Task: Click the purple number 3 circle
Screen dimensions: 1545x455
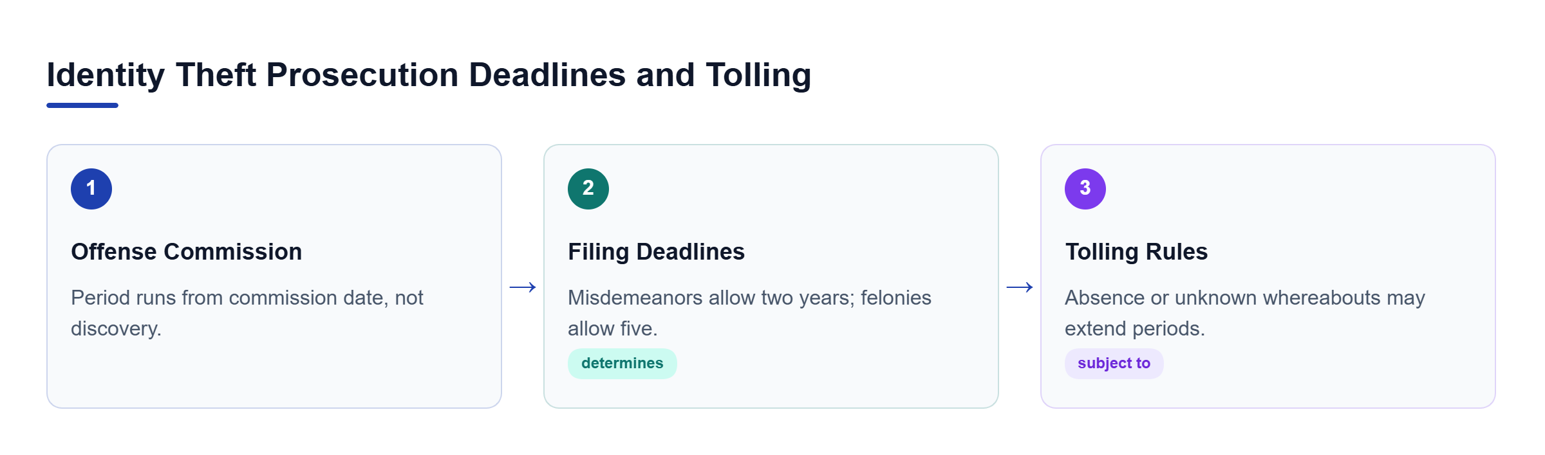Action: point(1085,189)
